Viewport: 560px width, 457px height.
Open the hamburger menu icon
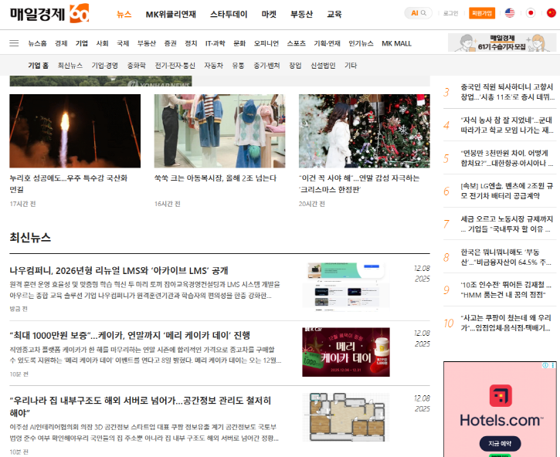point(14,43)
